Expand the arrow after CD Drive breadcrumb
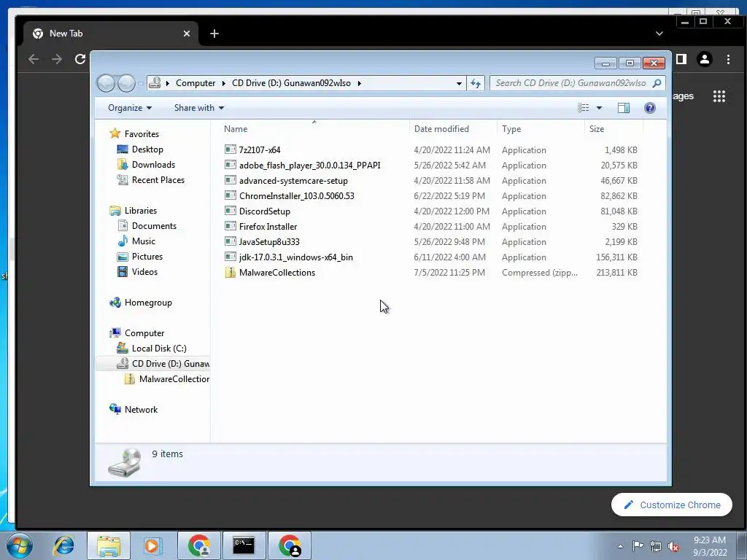 tap(359, 83)
